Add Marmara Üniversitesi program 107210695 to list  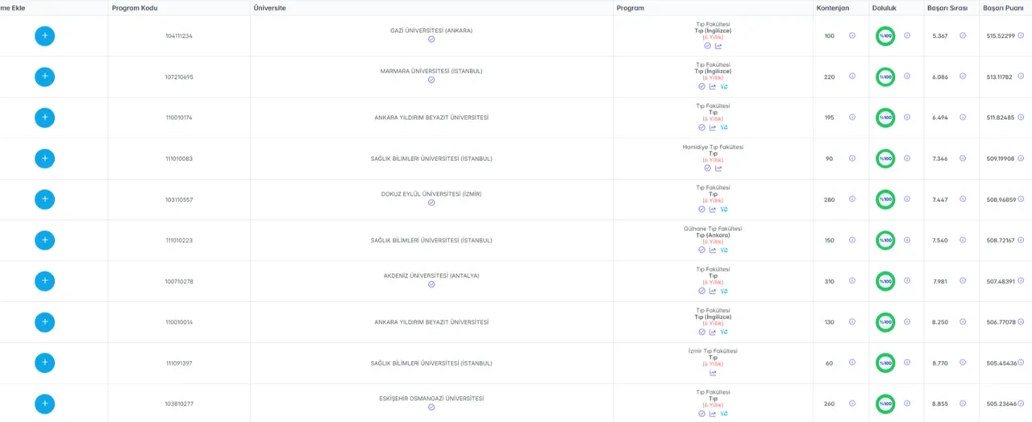click(44, 77)
